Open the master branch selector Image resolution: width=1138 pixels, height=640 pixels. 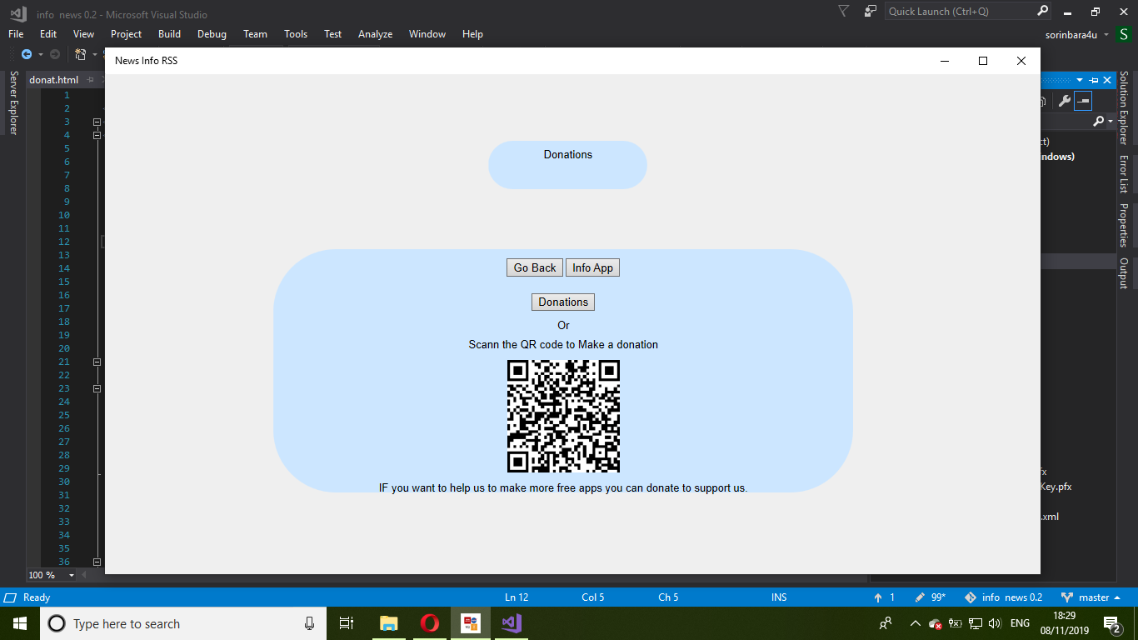pos(1091,597)
